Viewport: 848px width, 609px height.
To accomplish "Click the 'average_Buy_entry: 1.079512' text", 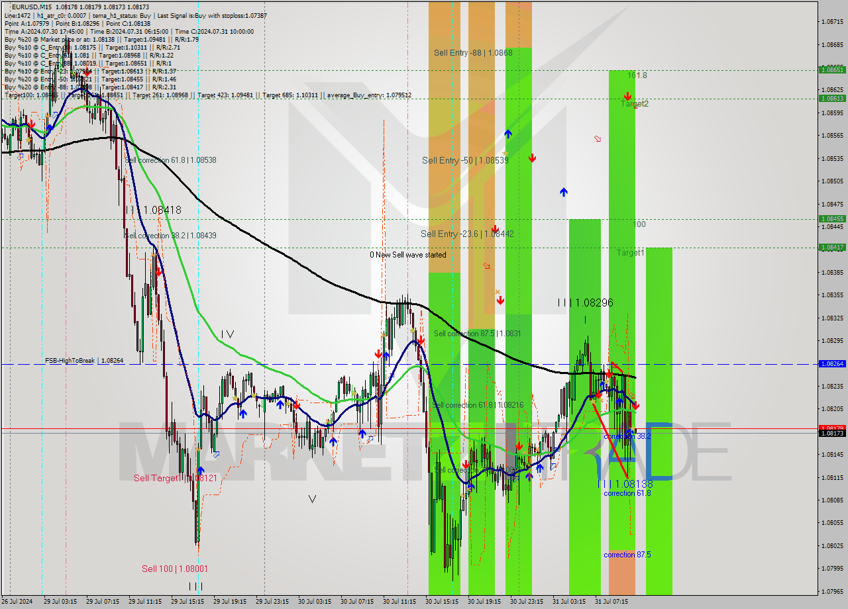I will pyautogui.click(x=368, y=95).
